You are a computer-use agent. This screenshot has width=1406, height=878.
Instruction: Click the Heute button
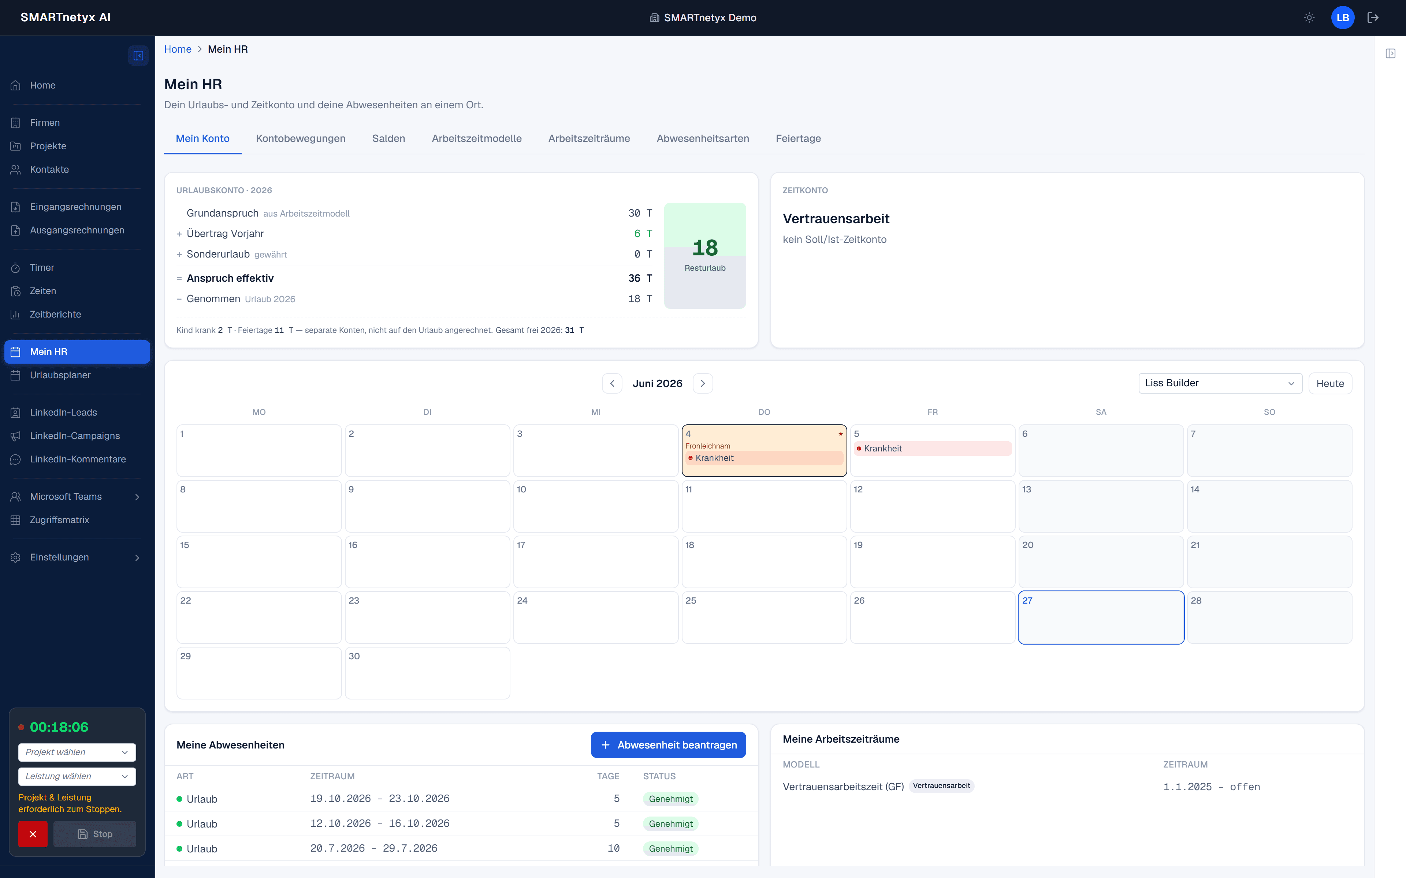tap(1331, 383)
